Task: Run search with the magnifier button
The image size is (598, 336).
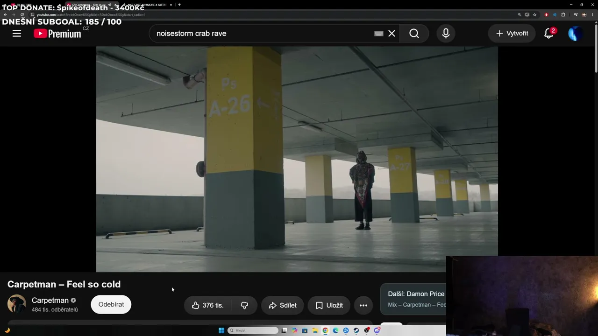Action: [414, 33]
